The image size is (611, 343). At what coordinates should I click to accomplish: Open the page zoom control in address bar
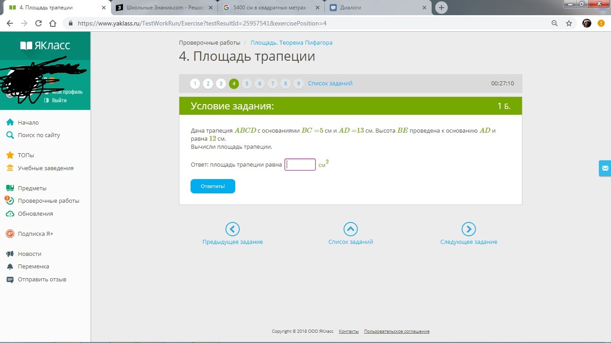click(555, 23)
